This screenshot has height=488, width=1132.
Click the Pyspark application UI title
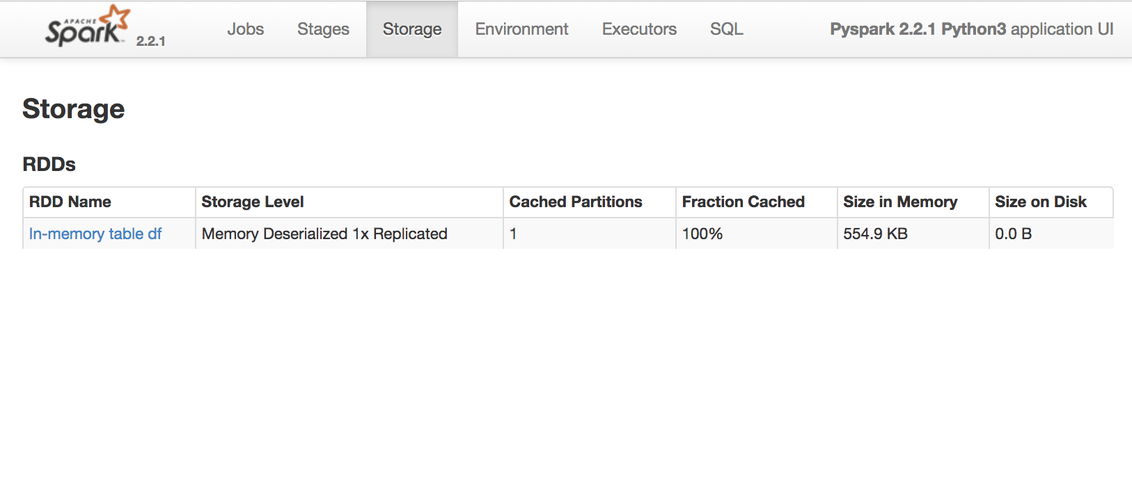pos(971,29)
